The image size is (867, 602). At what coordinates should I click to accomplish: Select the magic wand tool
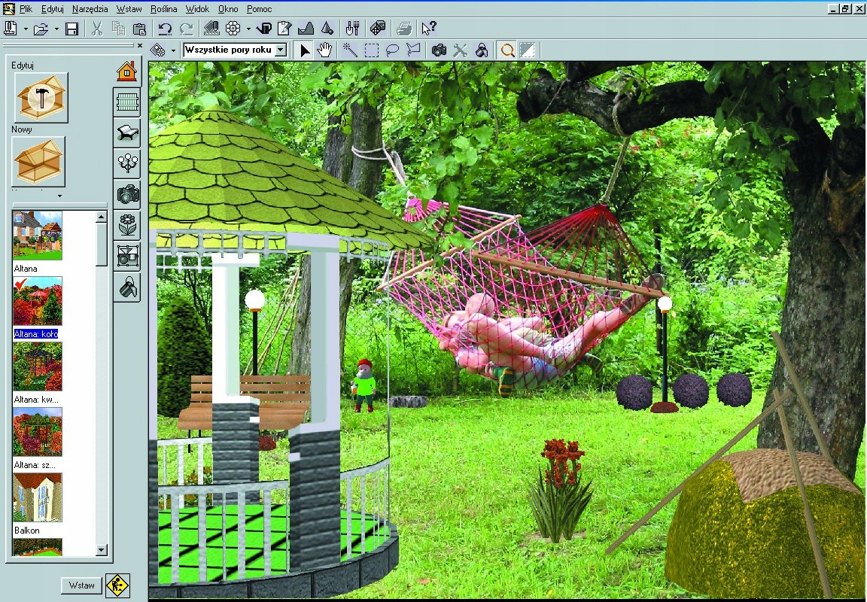pos(350,50)
